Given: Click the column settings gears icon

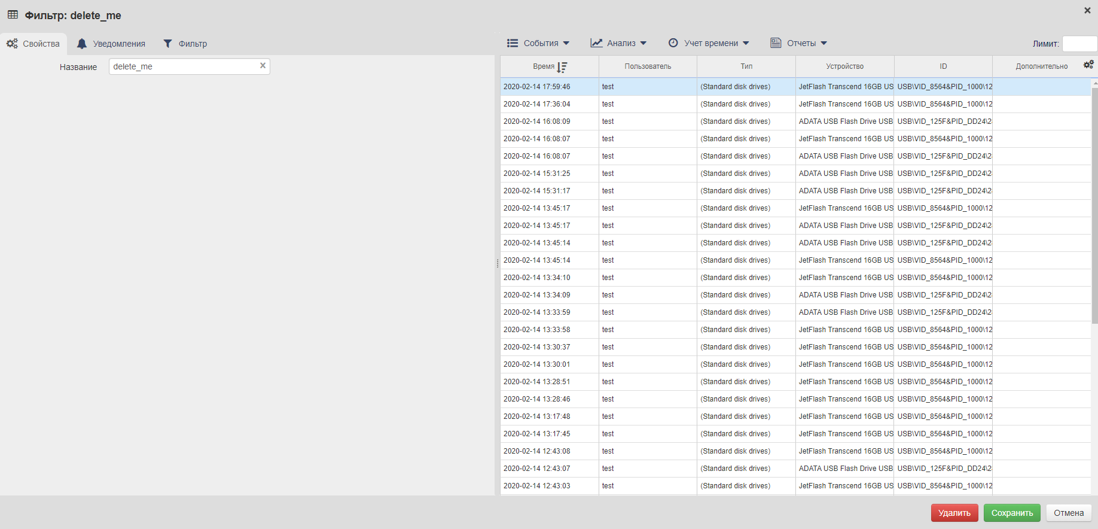Looking at the screenshot, I should click(1088, 65).
